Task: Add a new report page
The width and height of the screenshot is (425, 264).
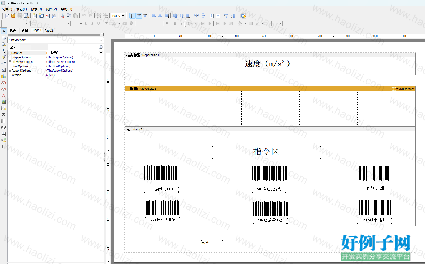Action: (35, 16)
